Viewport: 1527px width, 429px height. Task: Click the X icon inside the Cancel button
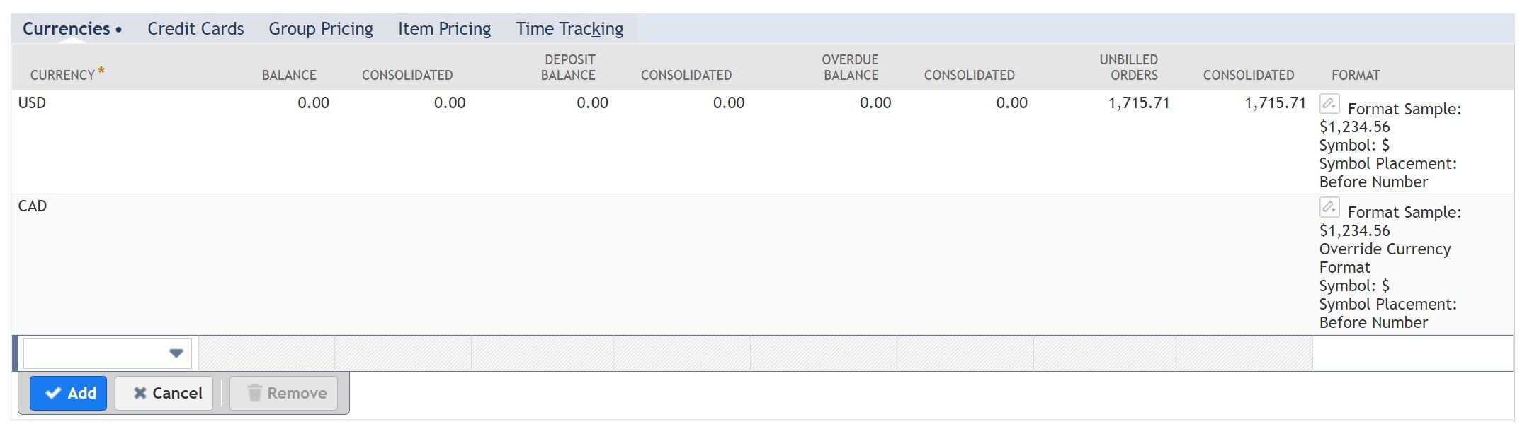(140, 393)
